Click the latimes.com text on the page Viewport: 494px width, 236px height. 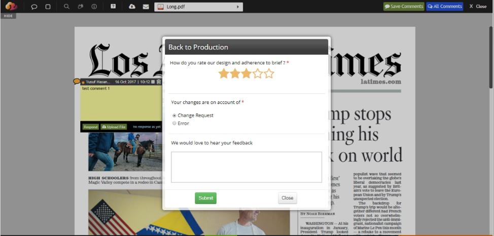click(x=381, y=82)
